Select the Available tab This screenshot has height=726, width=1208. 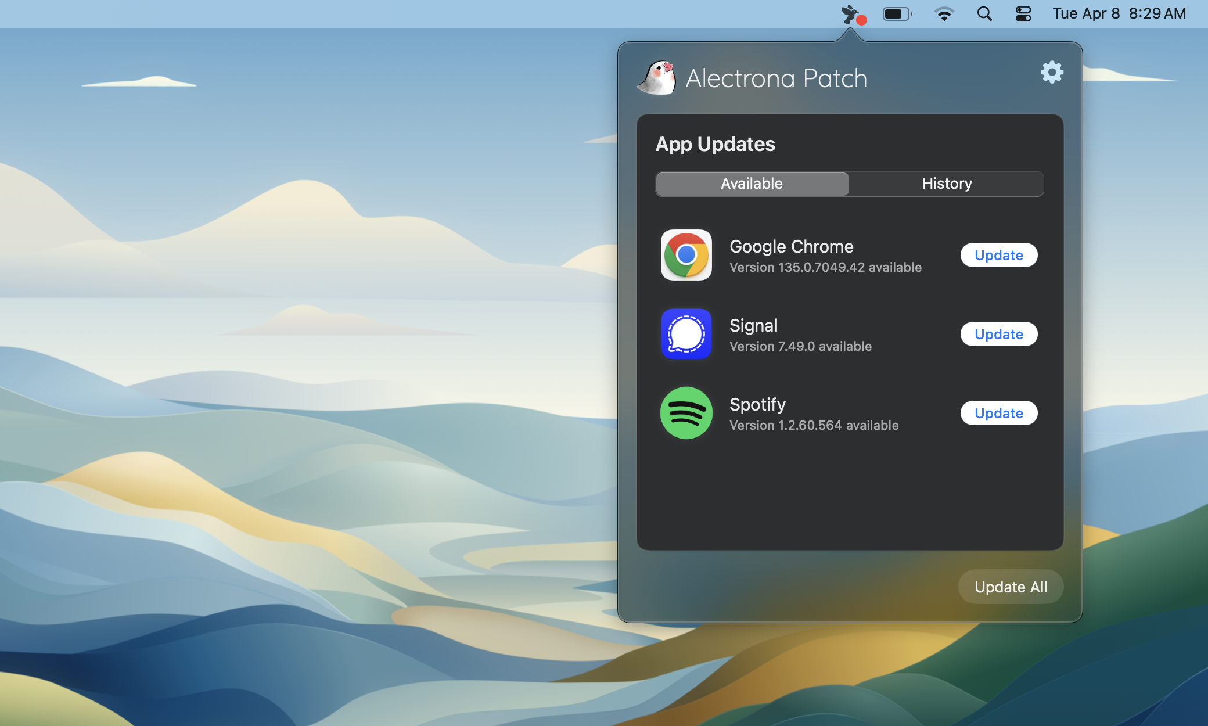coord(752,184)
